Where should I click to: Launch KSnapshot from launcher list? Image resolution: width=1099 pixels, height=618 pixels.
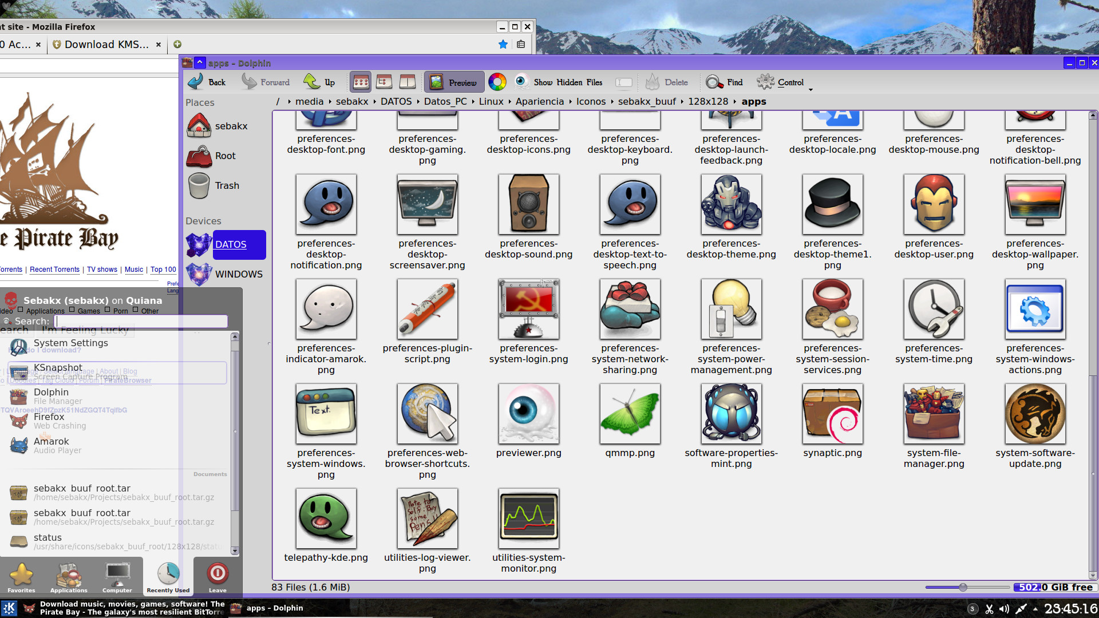(x=117, y=372)
